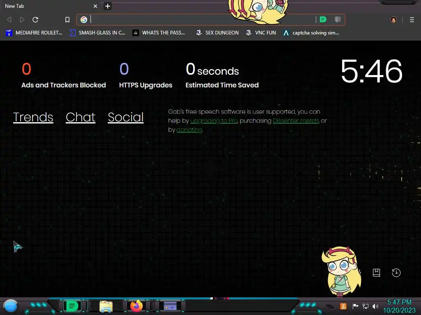Open the SMASH GLASS IN C... bookmark
The image size is (421, 315).
point(97,33)
